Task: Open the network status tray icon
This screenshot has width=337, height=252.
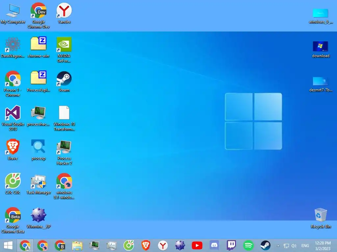Action: (286, 246)
